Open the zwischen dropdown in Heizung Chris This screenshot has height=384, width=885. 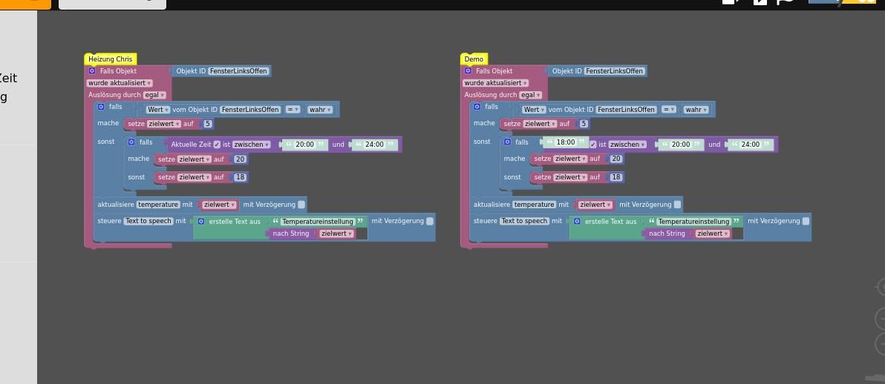(251, 145)
